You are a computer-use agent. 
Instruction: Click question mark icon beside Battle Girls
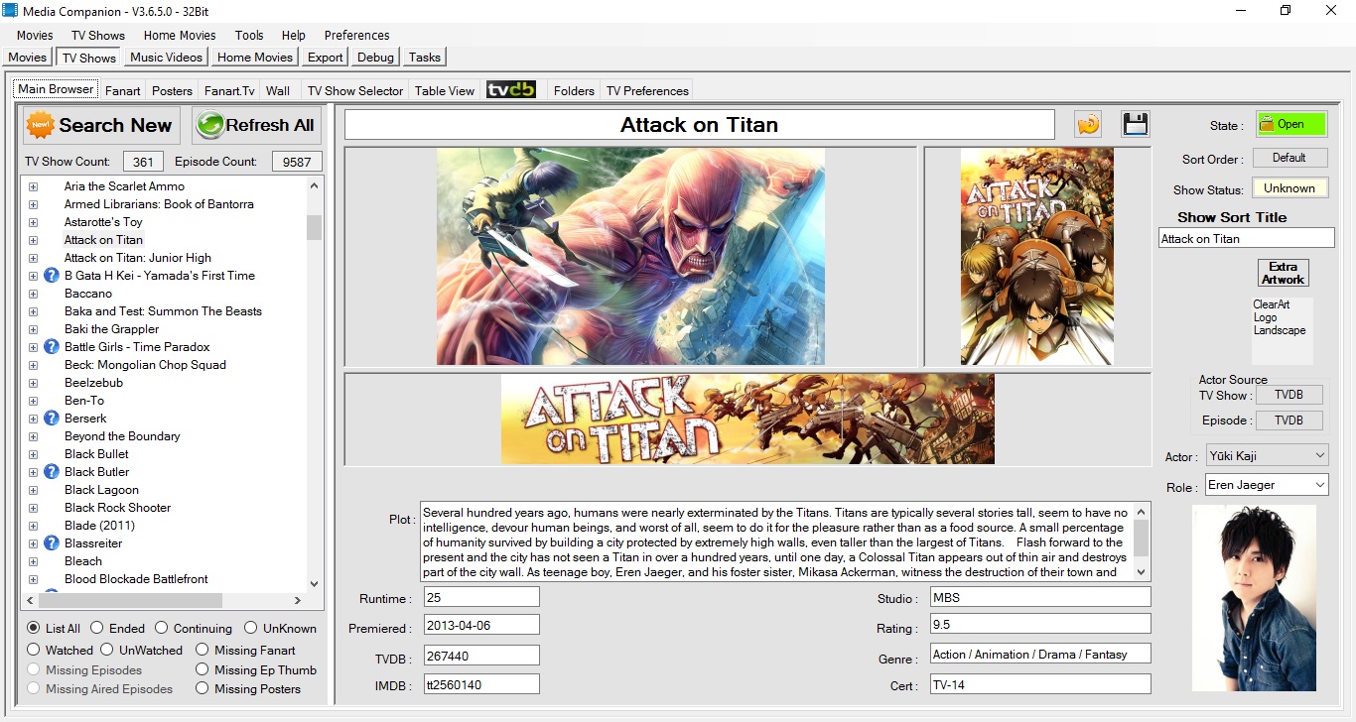click(52, 347)
